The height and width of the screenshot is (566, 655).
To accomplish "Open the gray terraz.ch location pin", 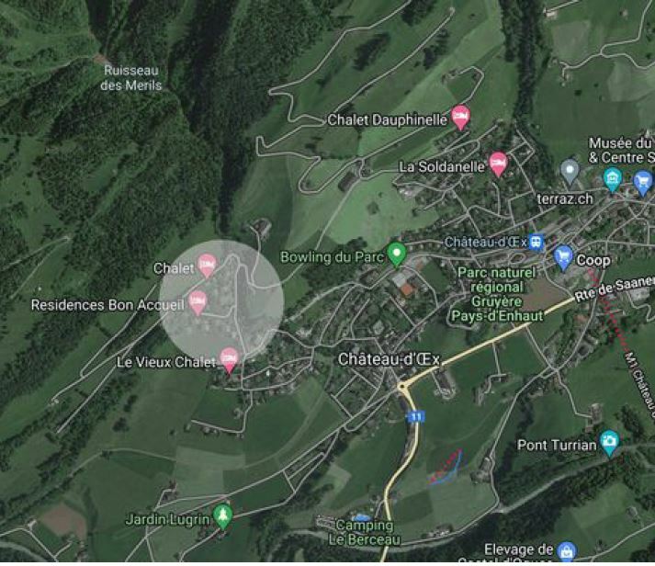I will tap(570, 171).
